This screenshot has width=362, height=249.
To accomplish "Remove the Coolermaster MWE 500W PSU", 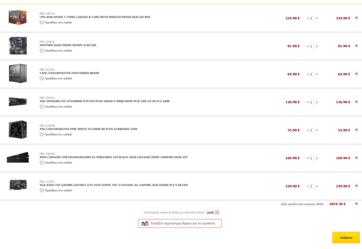I will pos(356,130).
